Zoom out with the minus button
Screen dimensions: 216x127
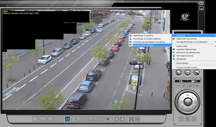[x=179, y=86]
